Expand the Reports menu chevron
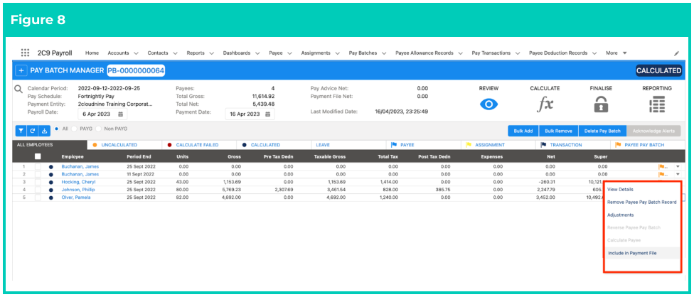Screen dimensions: 694x297 pos(212,53)
